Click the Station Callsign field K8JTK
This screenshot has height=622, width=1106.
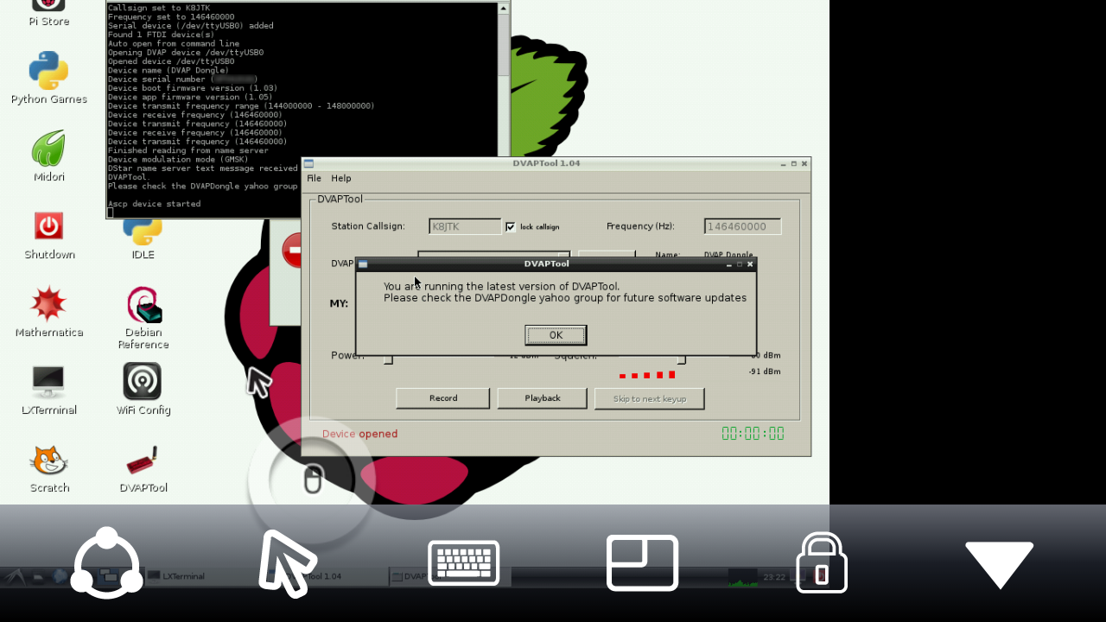(465, 226)
